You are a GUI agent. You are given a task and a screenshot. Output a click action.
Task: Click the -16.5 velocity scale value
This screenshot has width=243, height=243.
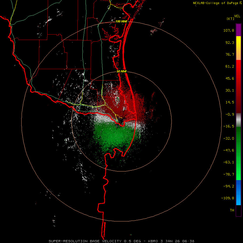coord(229,126)
